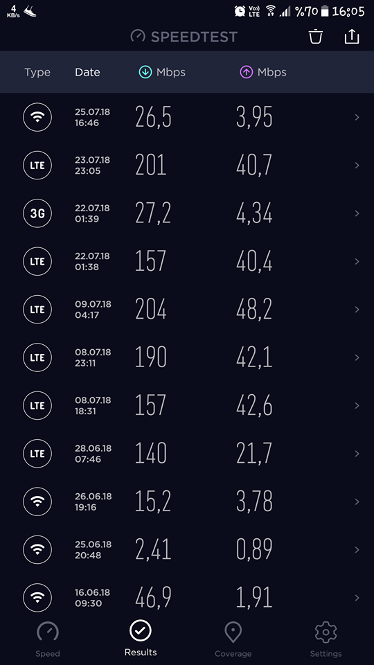
Task: Tap the LTE icon for 23.07.18 result
Action: pos(37,165)
